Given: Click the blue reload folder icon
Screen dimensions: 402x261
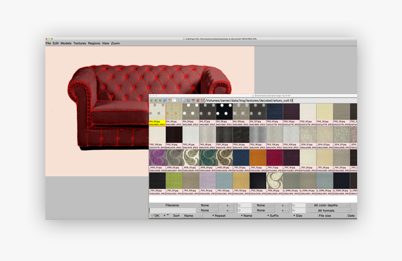Looking at the screenshot, I should [x=165, y=100].
